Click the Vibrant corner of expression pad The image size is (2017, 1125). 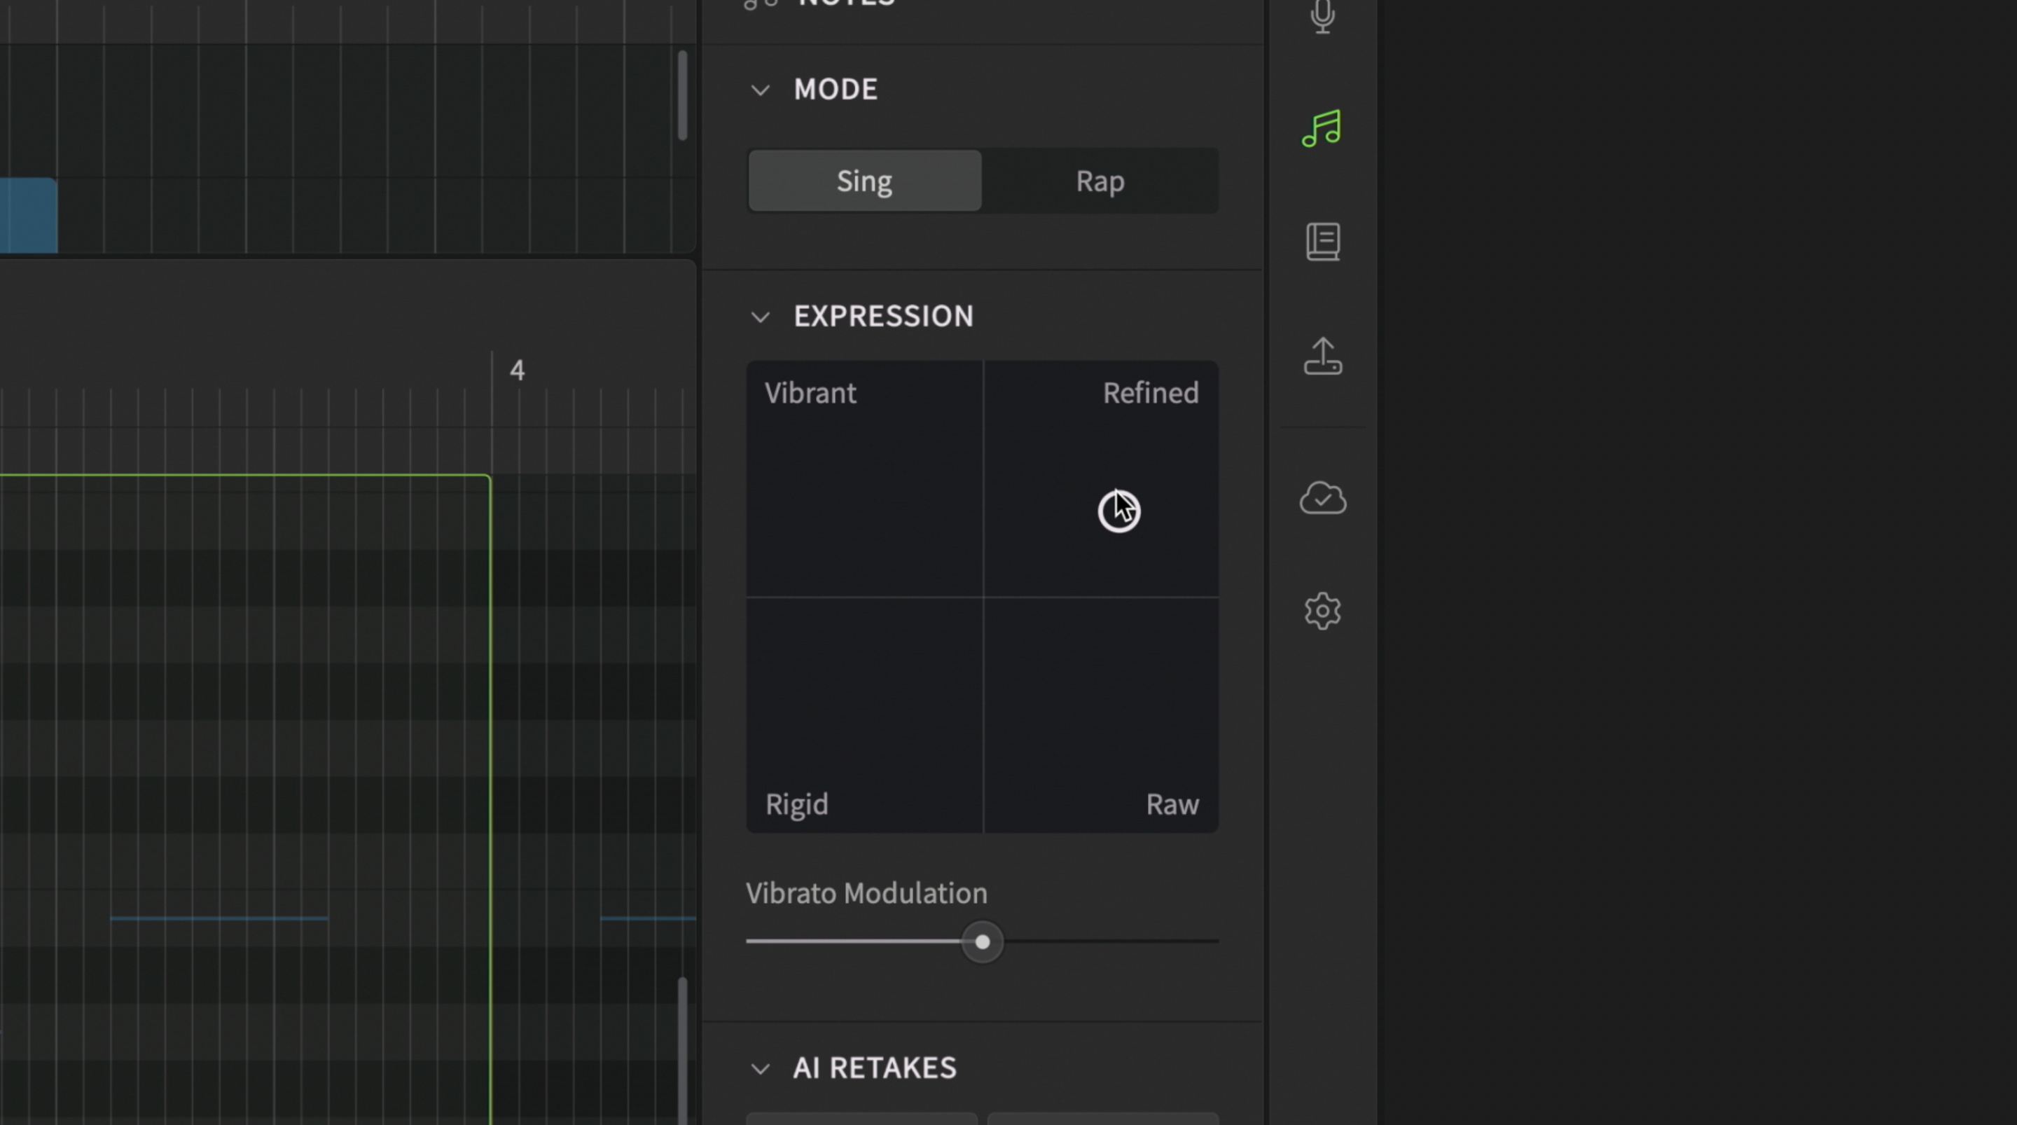pyautogui.click(x=810, y=392)
